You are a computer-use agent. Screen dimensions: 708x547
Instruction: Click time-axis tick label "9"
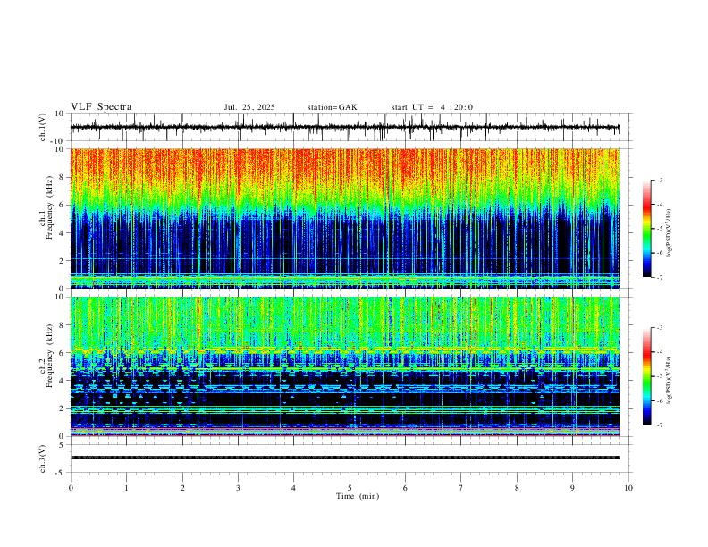(x=572, y=488)
